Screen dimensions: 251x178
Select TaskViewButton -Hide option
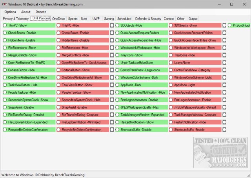point(29,85)
